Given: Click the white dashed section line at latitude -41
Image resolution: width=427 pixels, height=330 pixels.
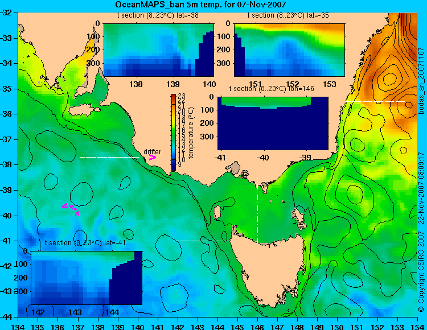Looking at the screenshot, I should click(203, 241).
